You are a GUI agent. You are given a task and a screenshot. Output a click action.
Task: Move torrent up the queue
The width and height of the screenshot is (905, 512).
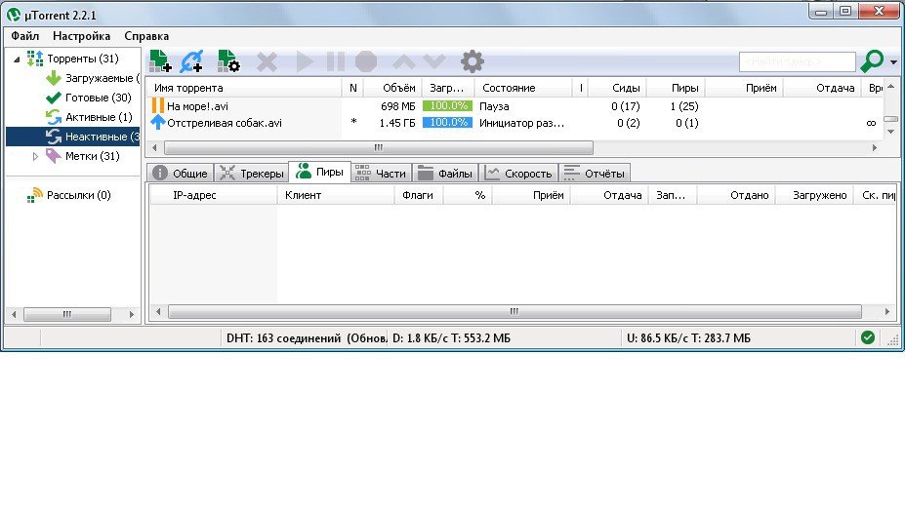[x=404, y=61]
